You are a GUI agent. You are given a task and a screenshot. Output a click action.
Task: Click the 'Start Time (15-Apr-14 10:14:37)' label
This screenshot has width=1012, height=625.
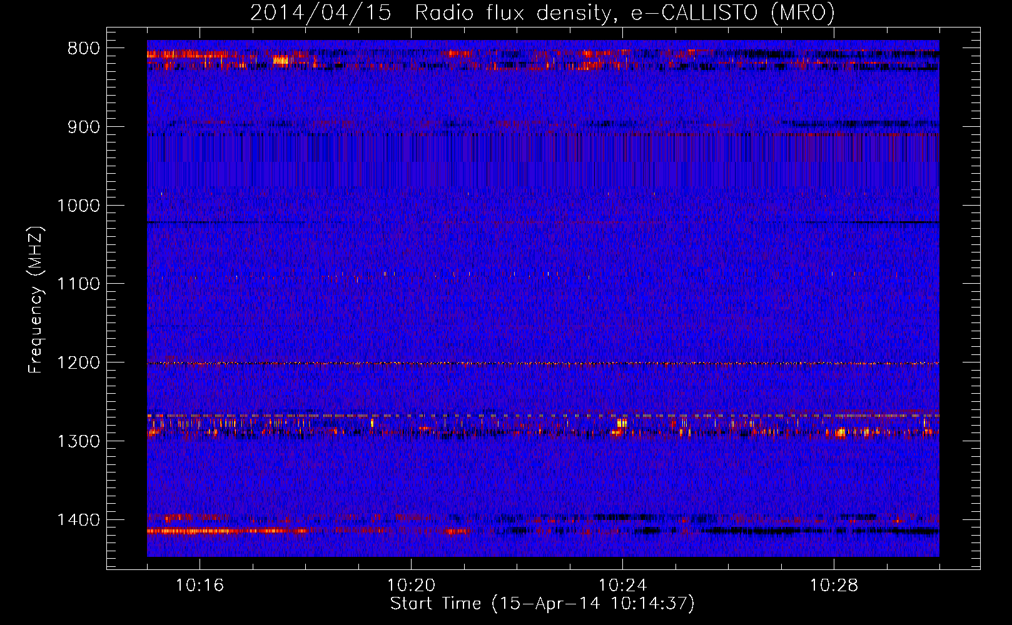point(542,604)
